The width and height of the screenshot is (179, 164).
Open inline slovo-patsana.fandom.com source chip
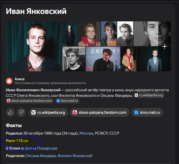click(x=30, y=101)
